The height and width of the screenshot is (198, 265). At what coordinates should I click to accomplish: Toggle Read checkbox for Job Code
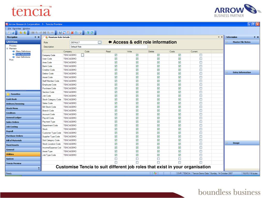coord(116,96)
